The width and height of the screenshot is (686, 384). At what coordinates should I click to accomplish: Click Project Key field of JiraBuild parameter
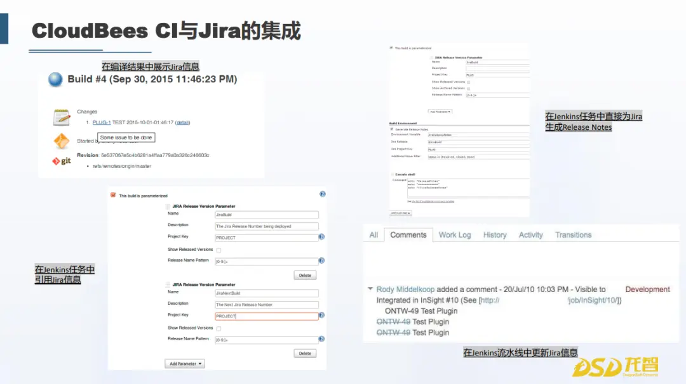click(267, 238)
